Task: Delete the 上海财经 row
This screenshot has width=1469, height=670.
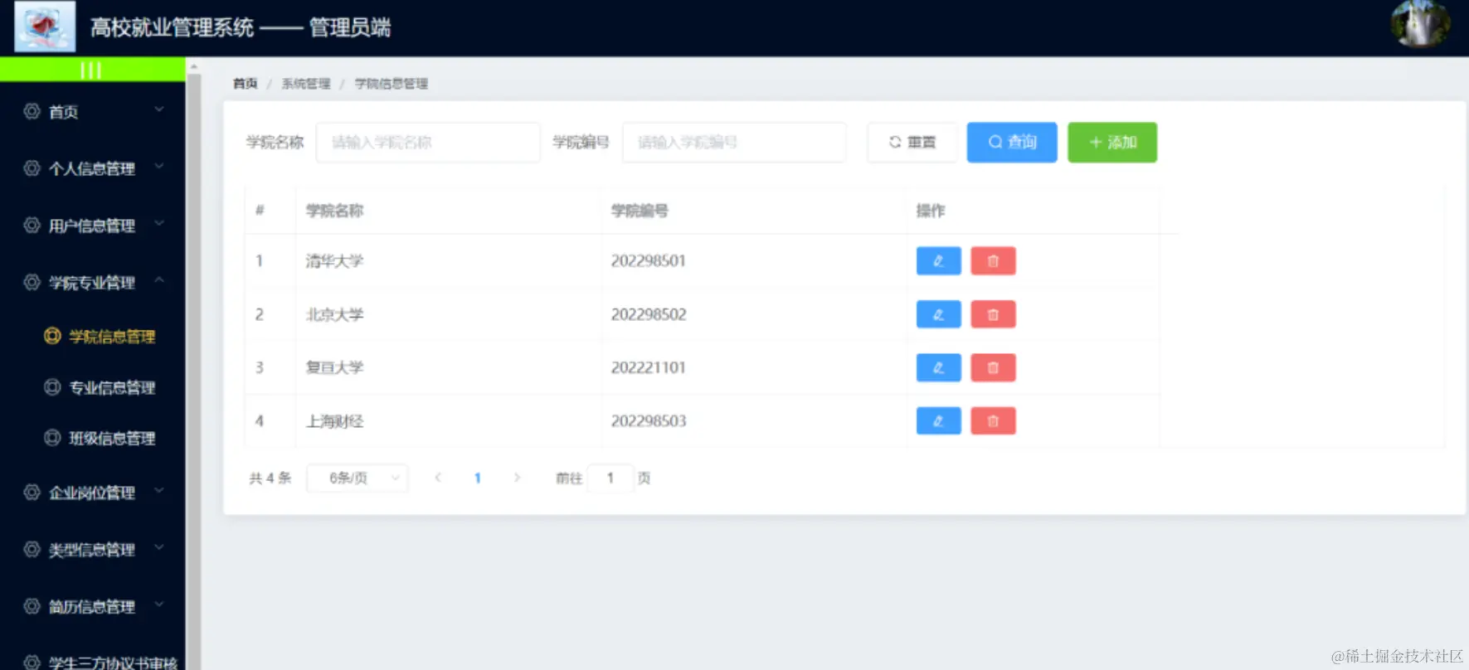Action: coord(993,420)
